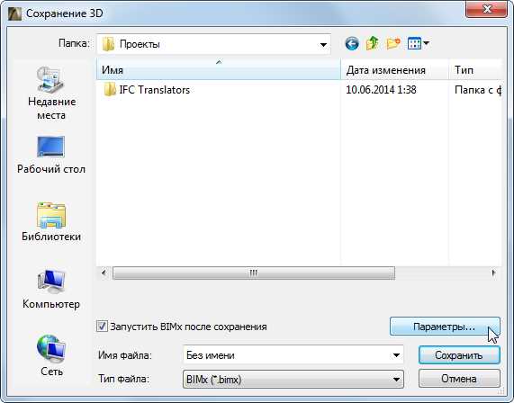Sort by Имя column header
Screen dimensions: 514x403
(219, 69)
